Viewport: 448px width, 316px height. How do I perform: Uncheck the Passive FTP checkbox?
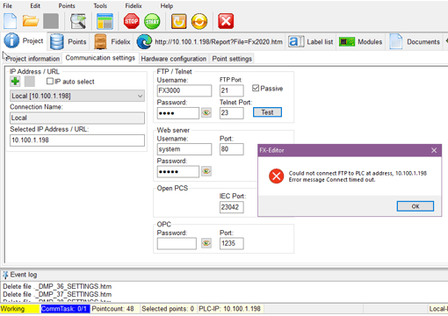pos(256,88)
